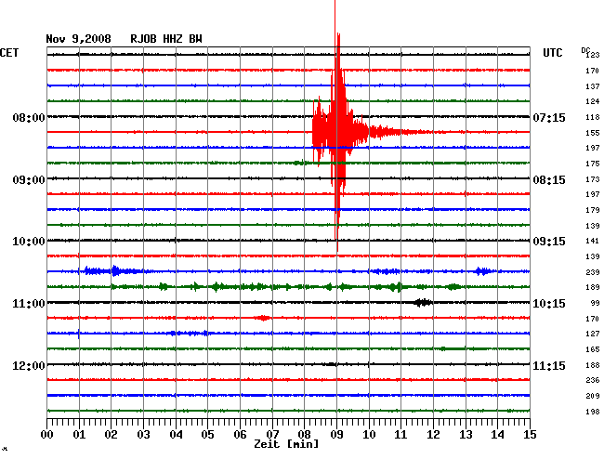Select the 11:00 CET time label

(29, 304)
